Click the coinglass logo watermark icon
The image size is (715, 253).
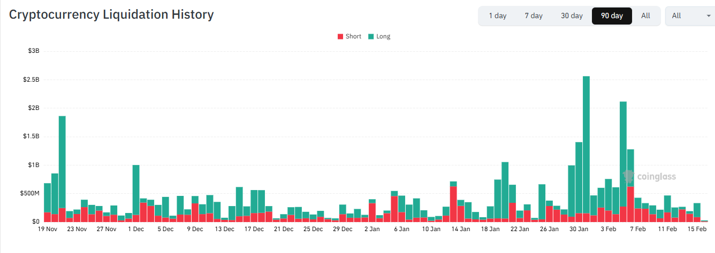[x=628, y=177]
